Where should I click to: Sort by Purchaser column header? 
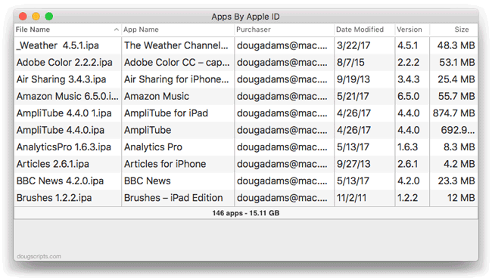click(x=284, y=29)
